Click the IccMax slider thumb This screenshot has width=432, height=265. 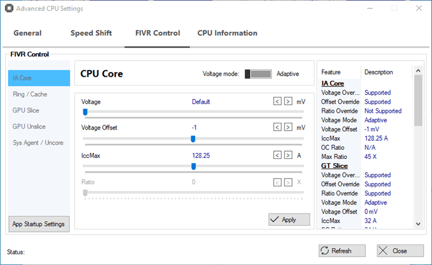point(194,166)
